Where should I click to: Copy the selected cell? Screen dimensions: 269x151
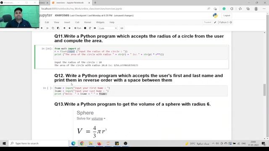click(53, 28)
